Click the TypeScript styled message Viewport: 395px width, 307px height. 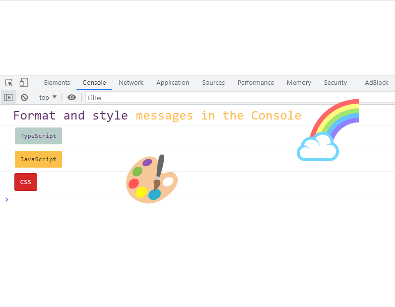click(x=38, y=136)
